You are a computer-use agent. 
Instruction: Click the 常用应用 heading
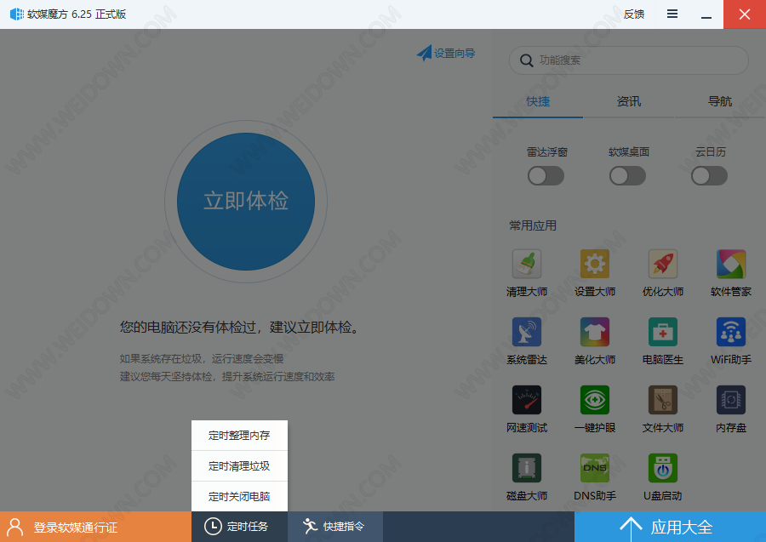[x=533, y=225]
